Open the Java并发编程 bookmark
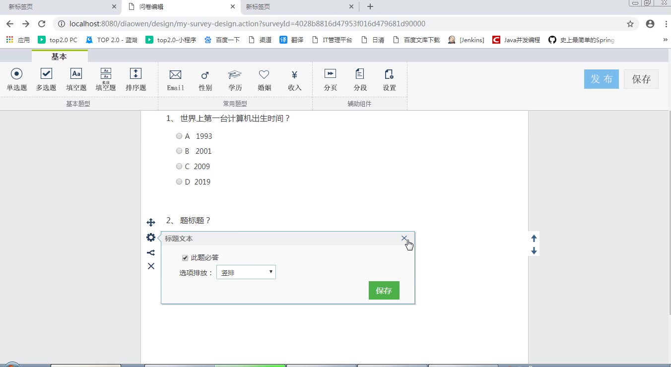This screenshot has height=367, width=671. tap(516, 40)
